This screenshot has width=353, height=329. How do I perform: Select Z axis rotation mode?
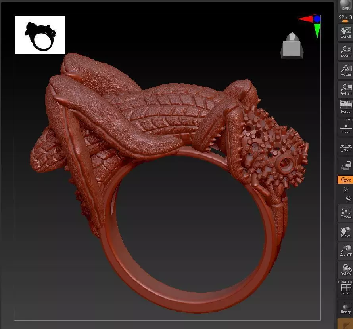click(x=348, y=198)
